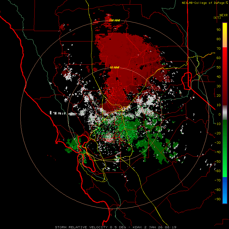This screenshot has height=229, width=229.
Task: Click the 90 value on velocity scale
Action: (x=219, y=30)
